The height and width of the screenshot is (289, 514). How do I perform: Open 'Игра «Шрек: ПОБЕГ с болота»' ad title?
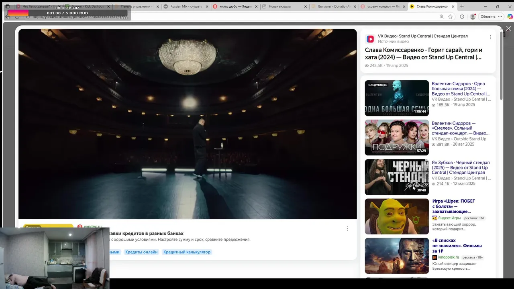454,206
